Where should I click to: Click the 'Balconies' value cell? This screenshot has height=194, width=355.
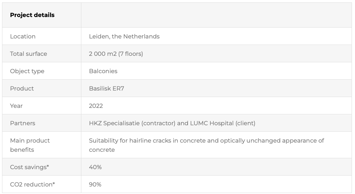[103, 71]
